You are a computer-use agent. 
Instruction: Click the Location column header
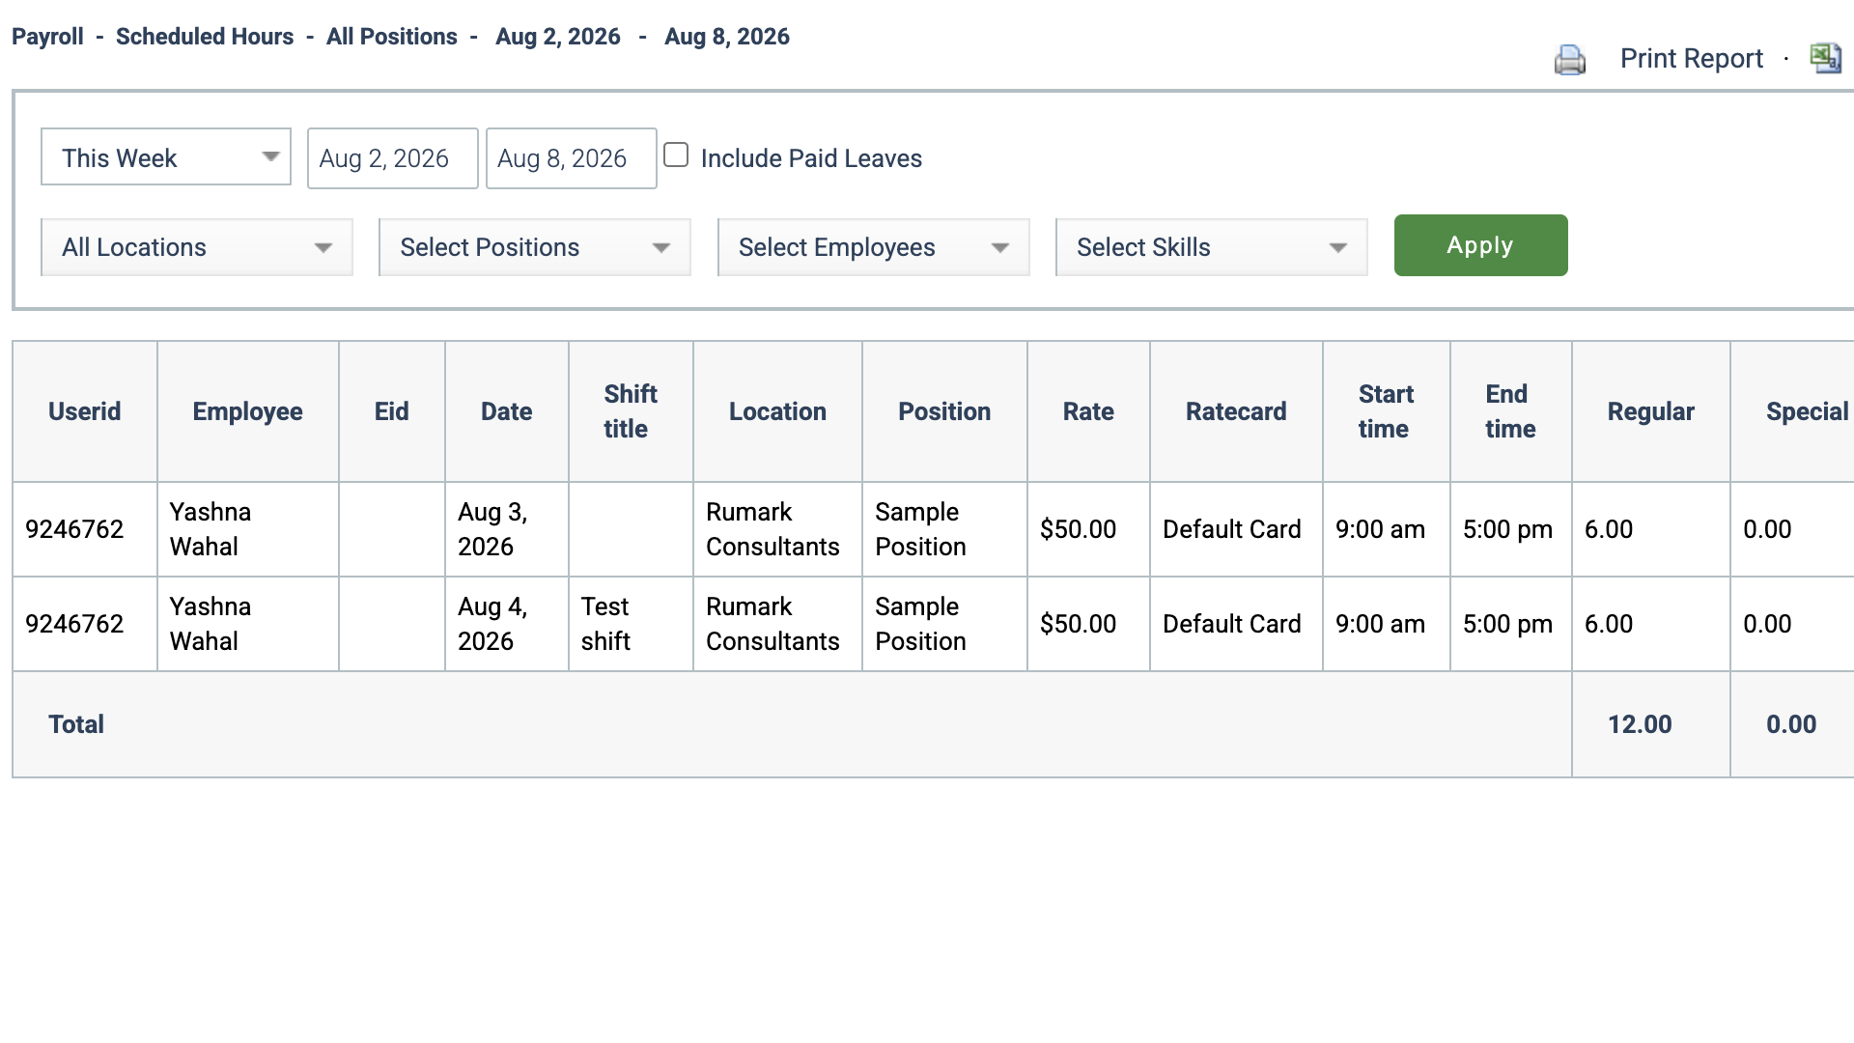[777, 411]
